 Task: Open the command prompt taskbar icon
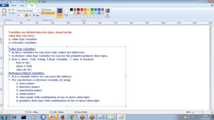(x=24, y=117)
